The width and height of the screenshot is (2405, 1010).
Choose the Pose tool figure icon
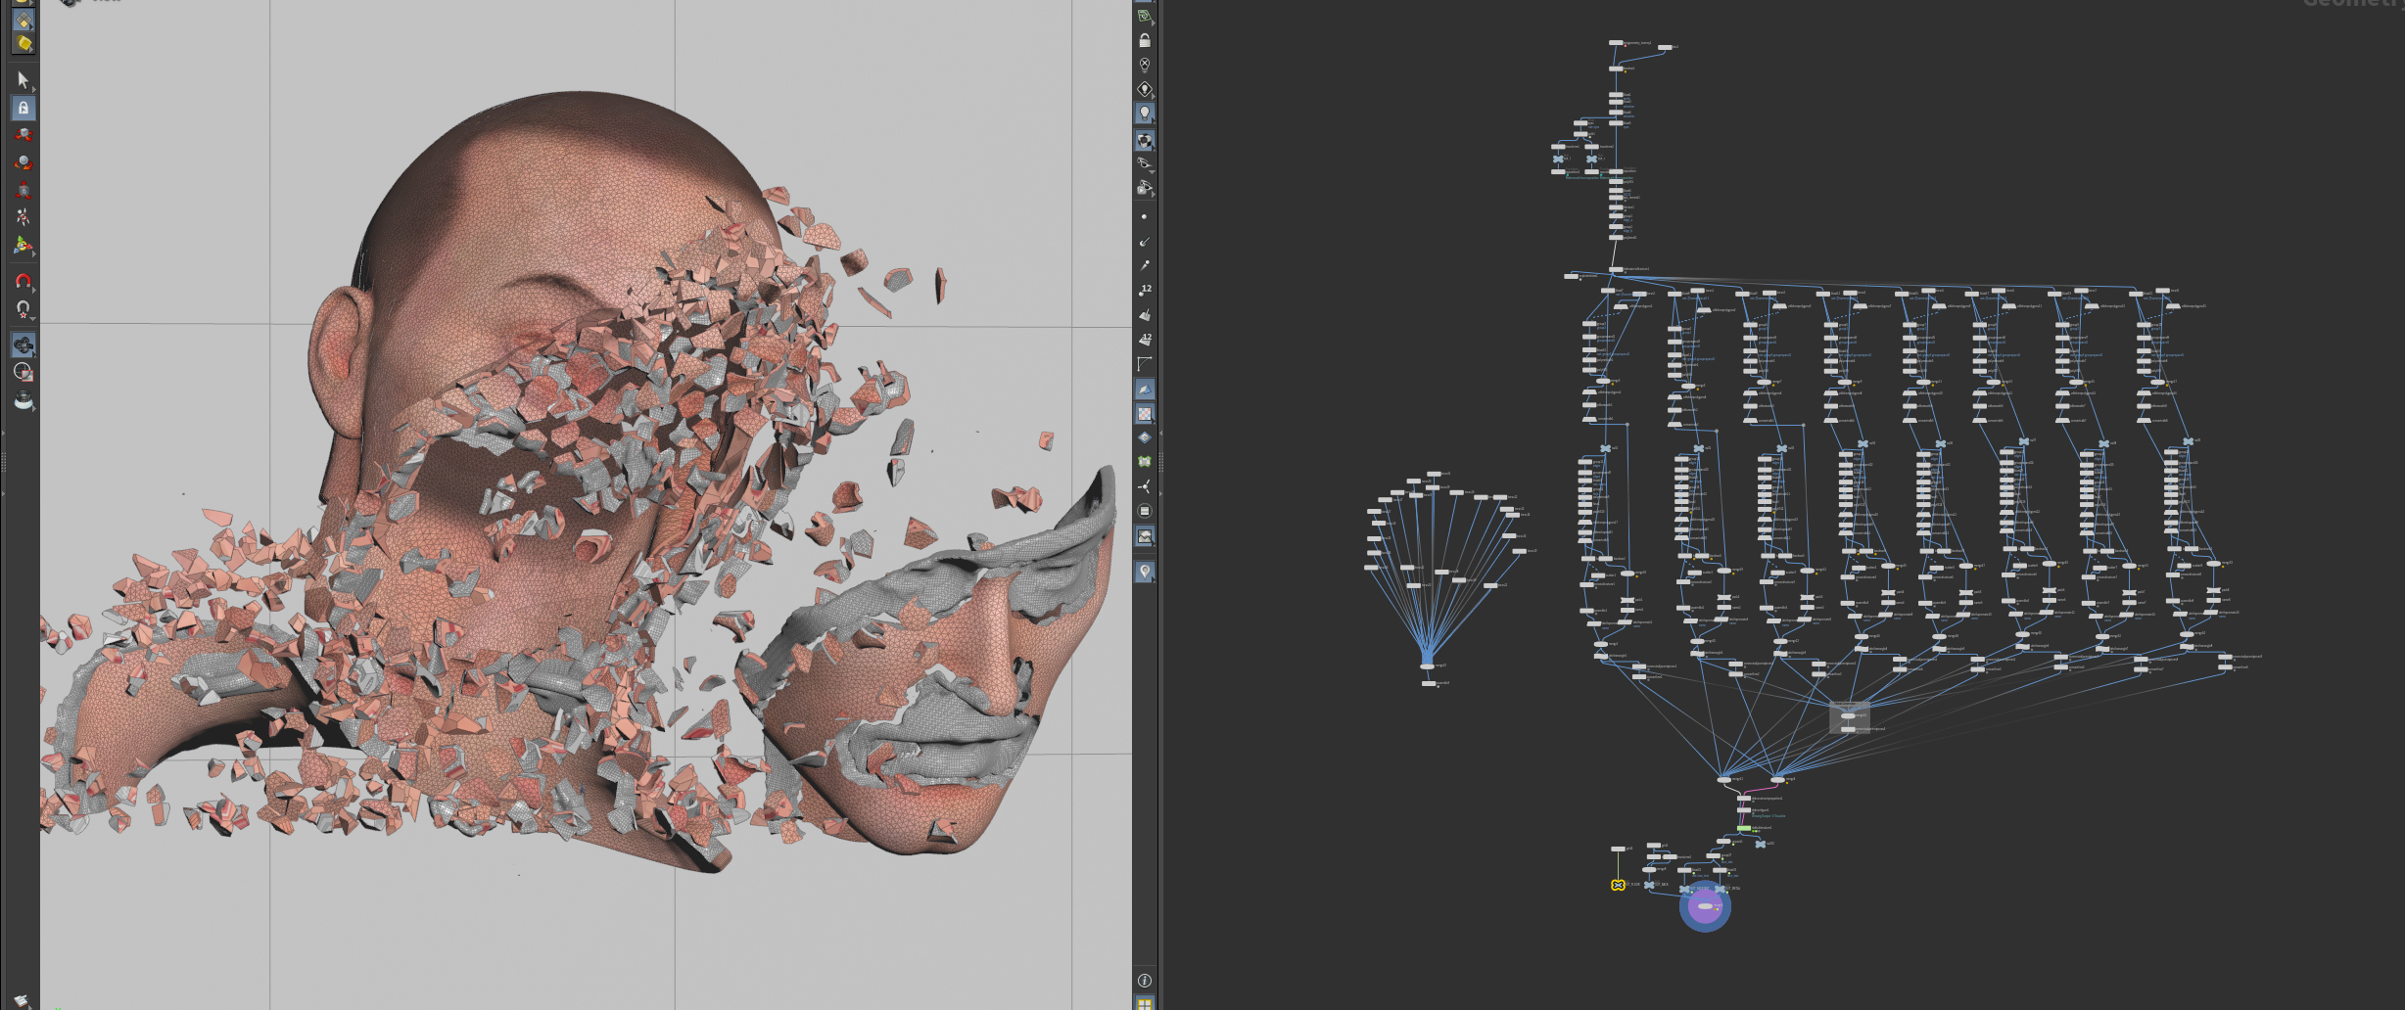[x=24, y=217]
